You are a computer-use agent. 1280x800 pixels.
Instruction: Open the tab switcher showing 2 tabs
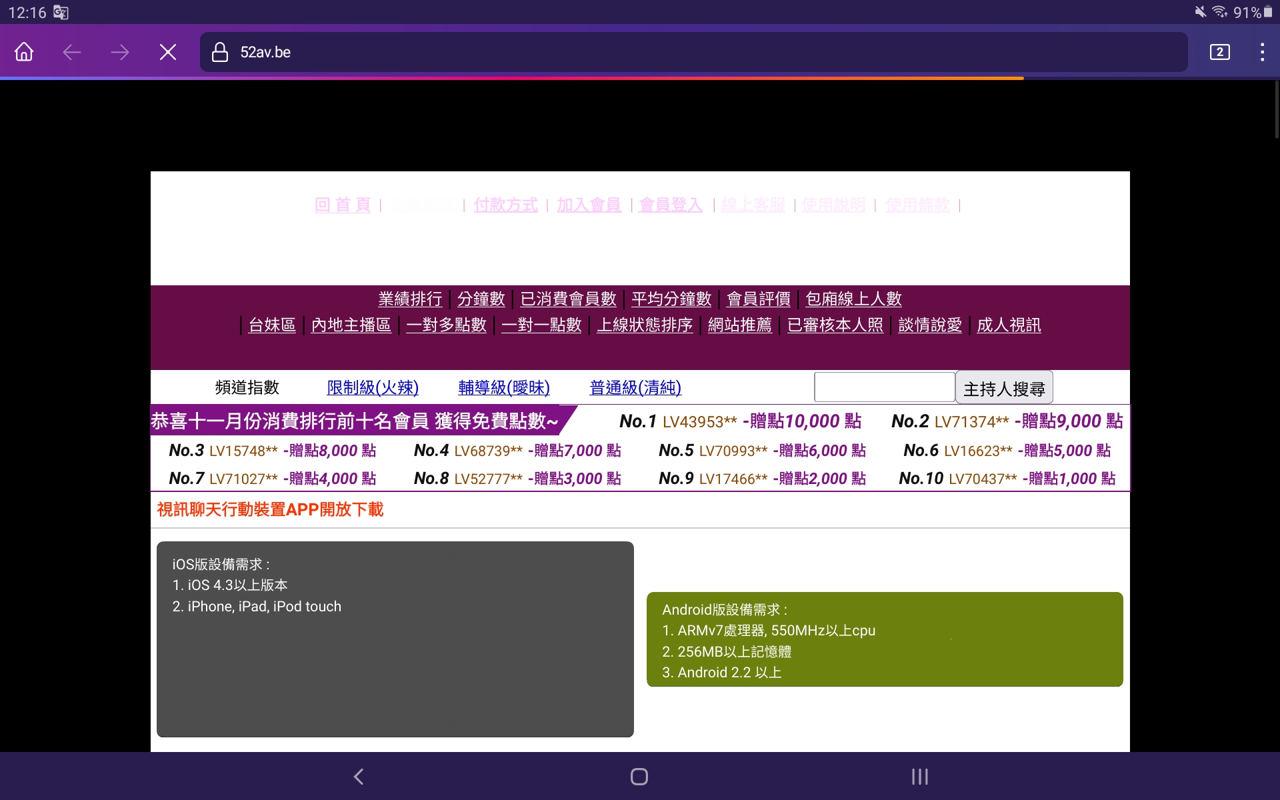(1219, 52)
